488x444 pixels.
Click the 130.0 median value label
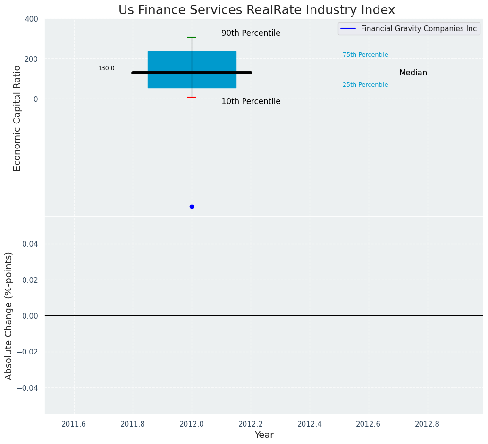106,68
